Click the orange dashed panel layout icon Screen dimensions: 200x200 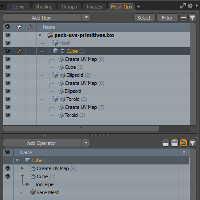tap(175, 143)
